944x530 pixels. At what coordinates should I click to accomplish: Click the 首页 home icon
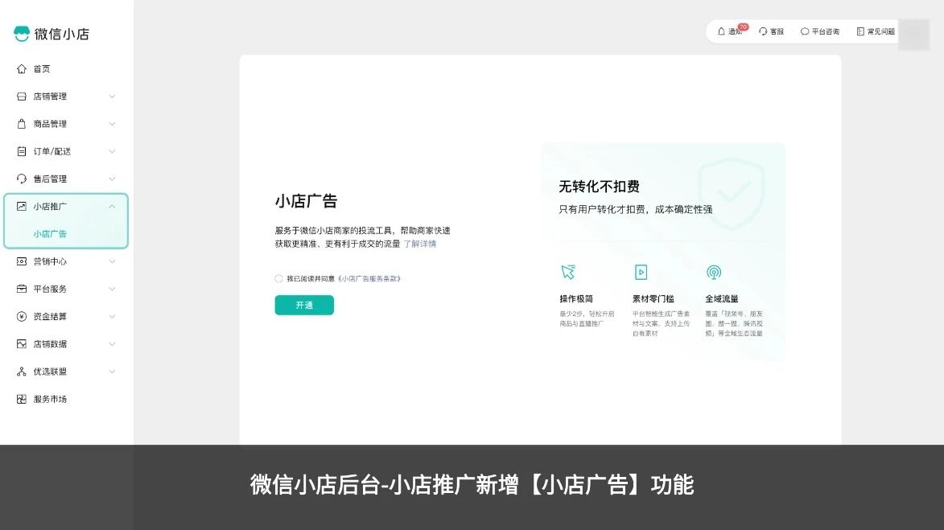[x=22, y=68]
